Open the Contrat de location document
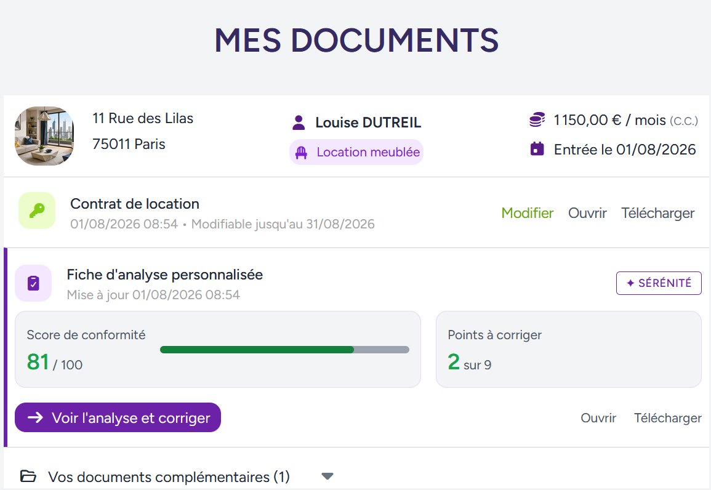Image resolution: width=711 pixels, height=490 pixels. tap(587, 213)
